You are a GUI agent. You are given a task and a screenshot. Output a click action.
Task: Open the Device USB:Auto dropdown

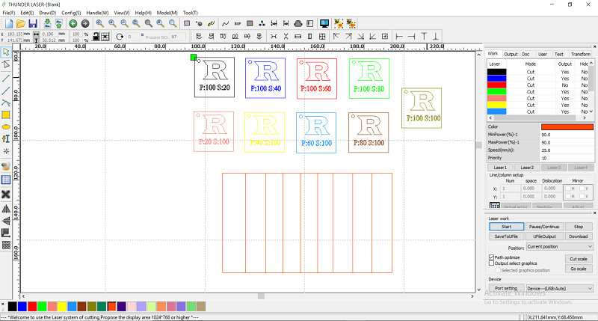(560, 289)
